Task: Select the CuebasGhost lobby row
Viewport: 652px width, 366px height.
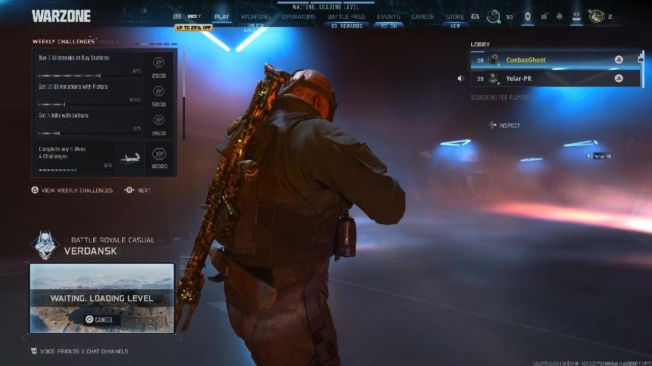Action: coord(555,60)
